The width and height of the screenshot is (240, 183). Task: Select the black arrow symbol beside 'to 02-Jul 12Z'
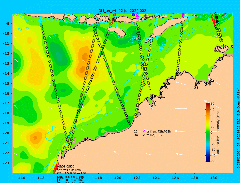(x=144, y=135)
